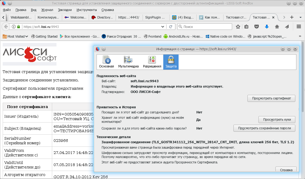Image resolution: width=305 pixels, height=179 pixels.
Task: Show bookmarks list icon
Action: pyautogui.click(x=246, y=27)
